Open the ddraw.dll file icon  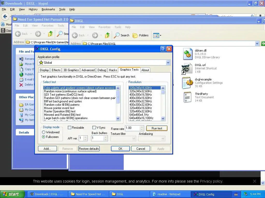click(x=188, y=54)
